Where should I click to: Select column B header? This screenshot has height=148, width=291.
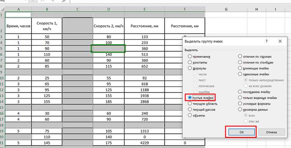point(47,9)
